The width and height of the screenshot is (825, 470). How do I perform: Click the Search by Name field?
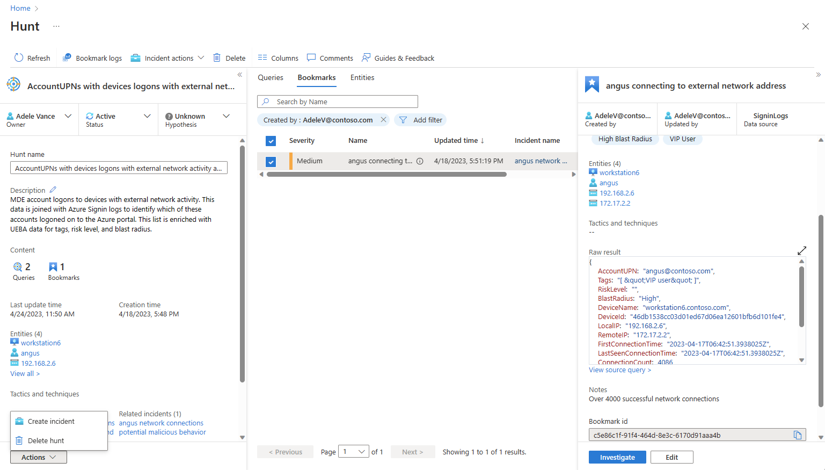pos(338,101)
